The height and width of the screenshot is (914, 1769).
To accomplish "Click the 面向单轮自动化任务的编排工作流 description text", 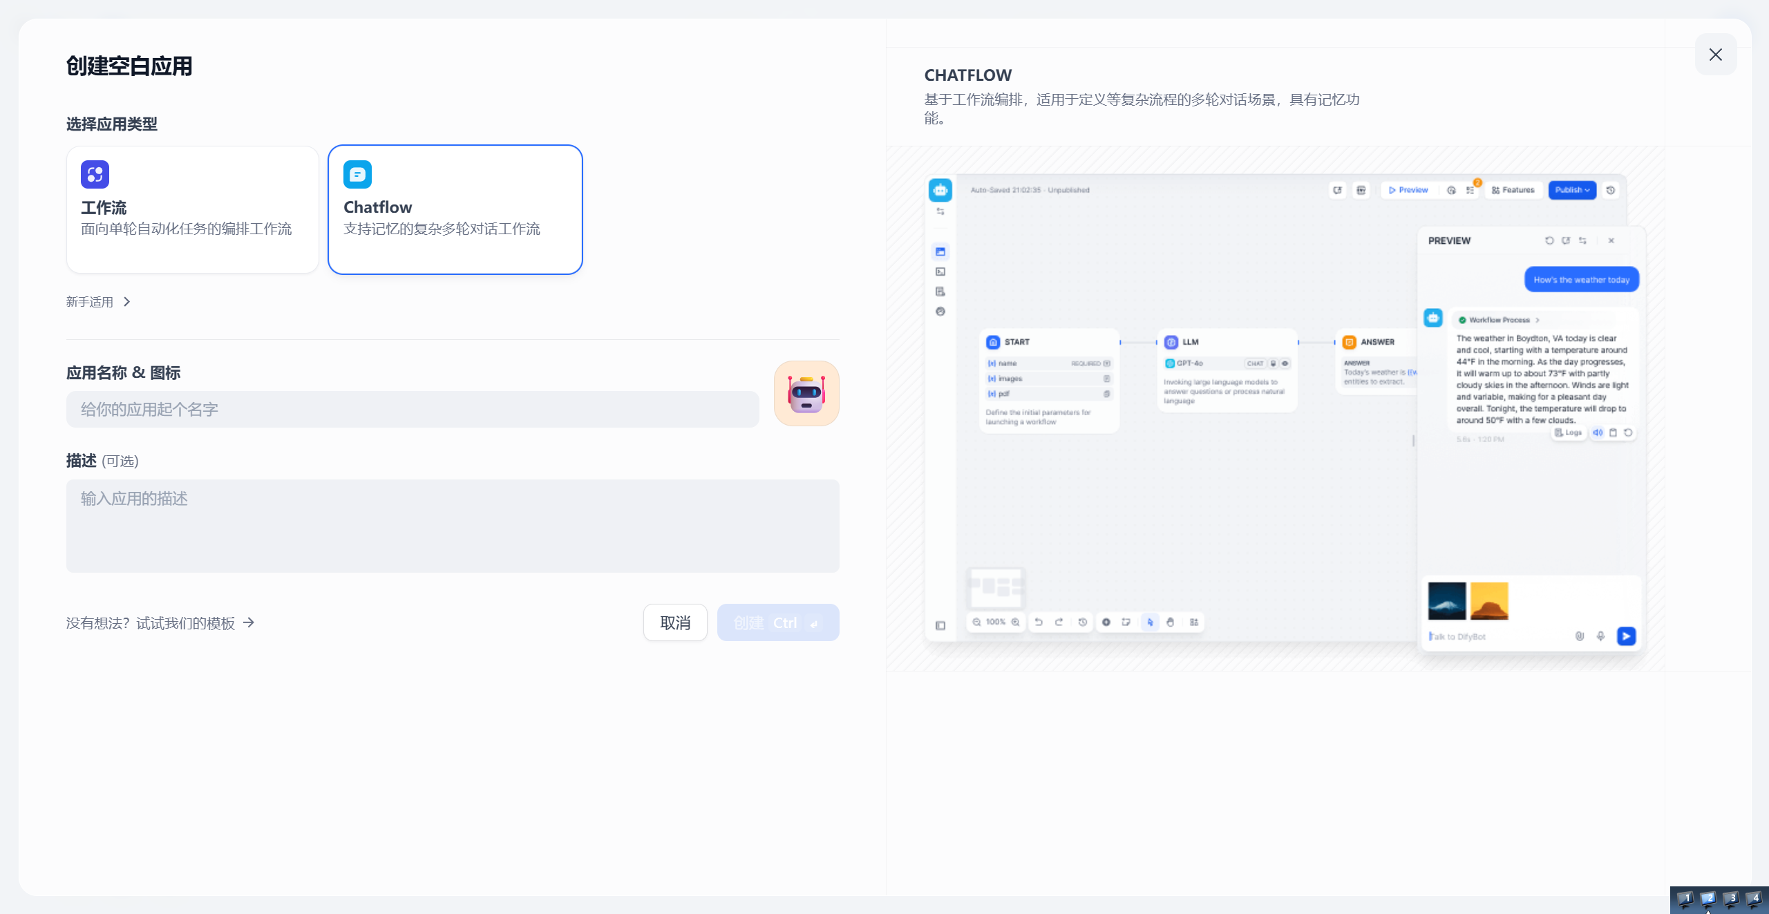I will click(186, 229).
